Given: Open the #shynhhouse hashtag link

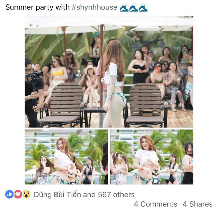Looking at the screenshot, I should (x=94, y=7).
